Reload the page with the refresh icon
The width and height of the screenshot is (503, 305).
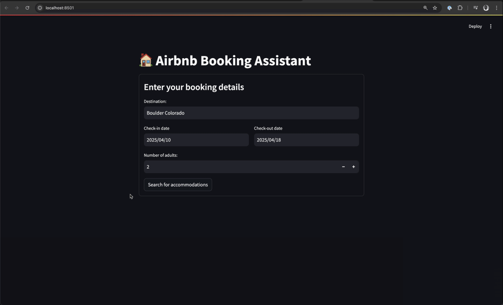(27, 8)
